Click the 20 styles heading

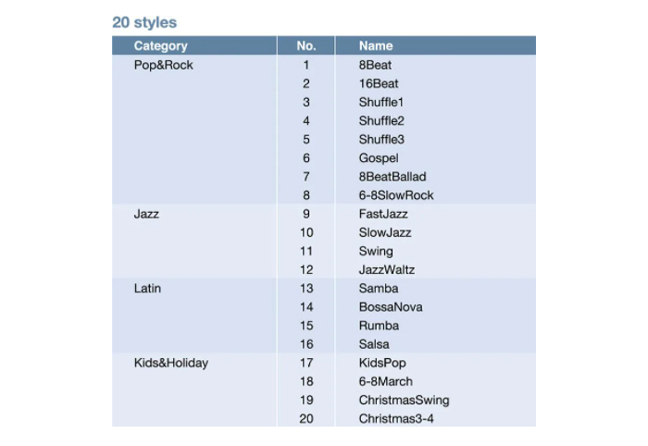pos(144,22)
